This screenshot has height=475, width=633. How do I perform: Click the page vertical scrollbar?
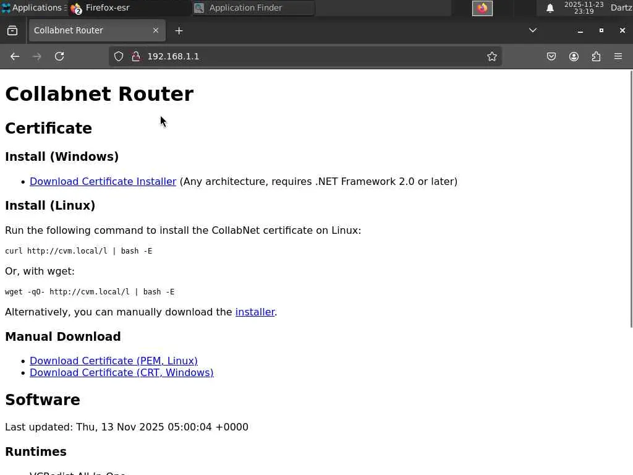(631, 199)
